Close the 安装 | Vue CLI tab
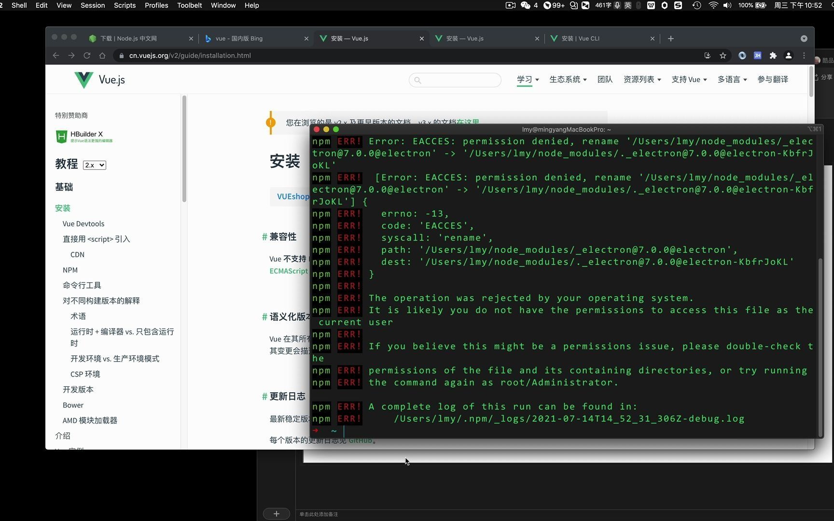The image size is (834, 521). coord(653,39)
